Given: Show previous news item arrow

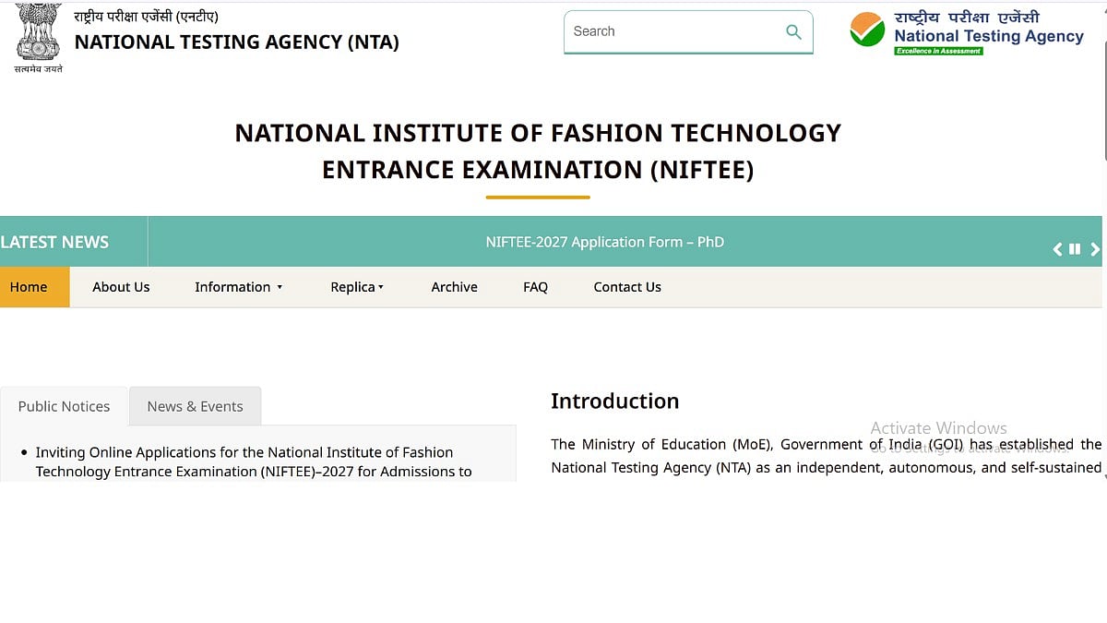Looking at the screenshot, I should point(1058,249).
